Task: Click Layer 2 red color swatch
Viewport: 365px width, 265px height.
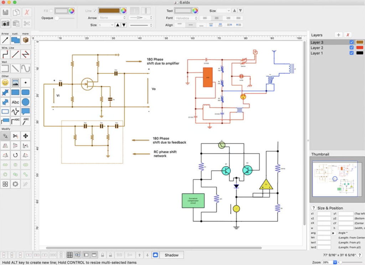Action: click(360, 47)
